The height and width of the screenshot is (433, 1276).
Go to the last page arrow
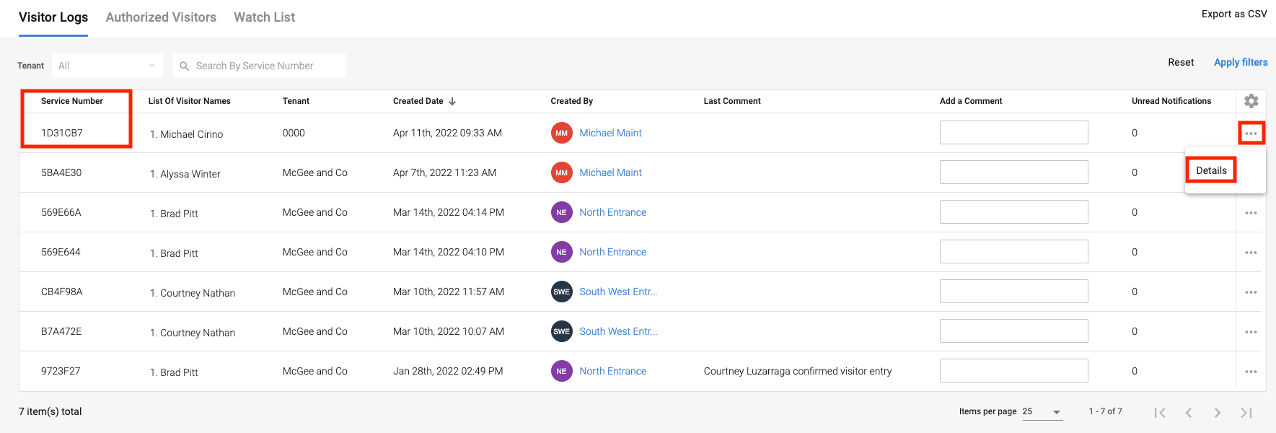point(1246,413)
